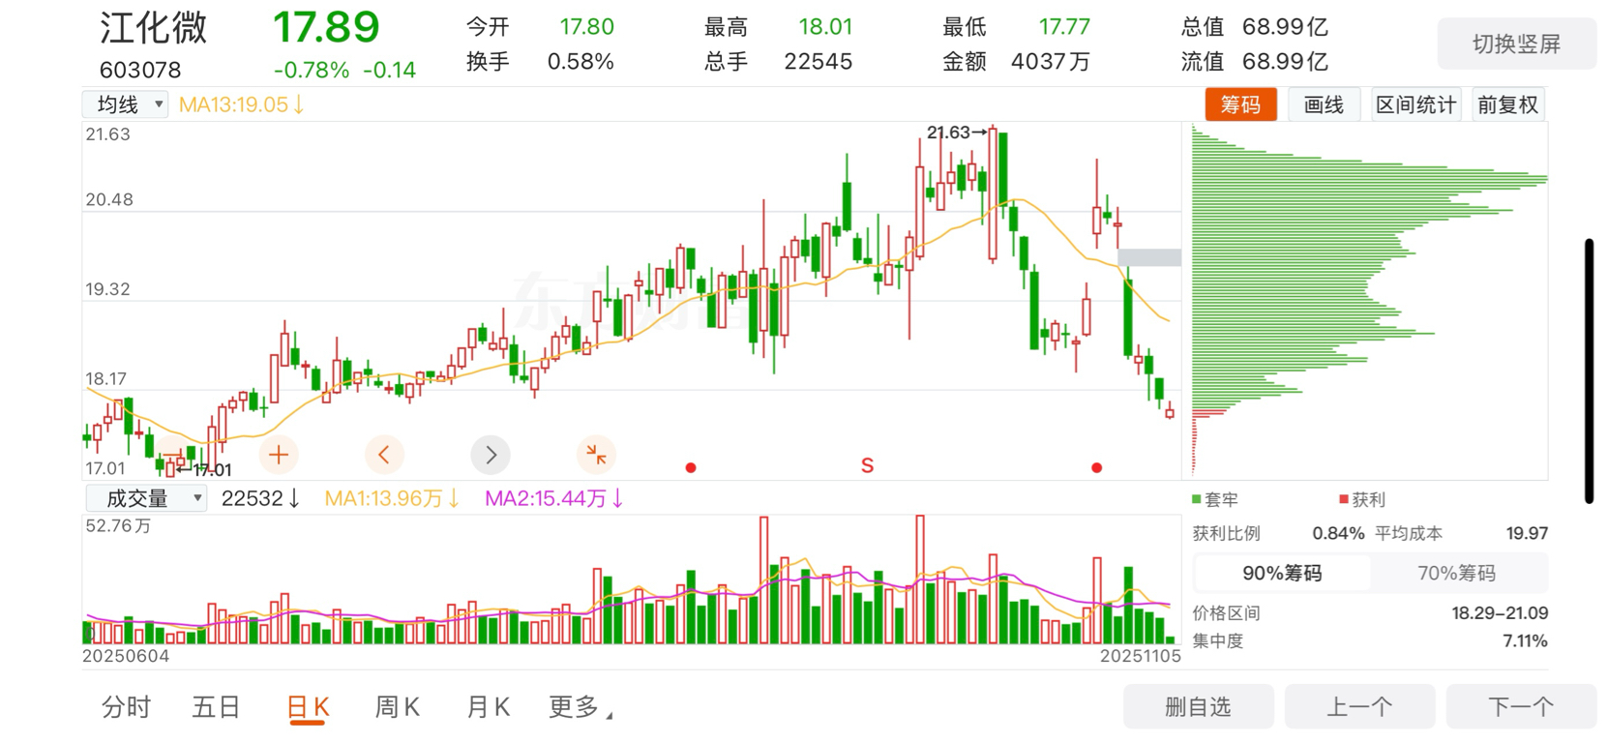Switch to the 分时 tab
This screenshot has width=1608, height=743.
[127, 707]
